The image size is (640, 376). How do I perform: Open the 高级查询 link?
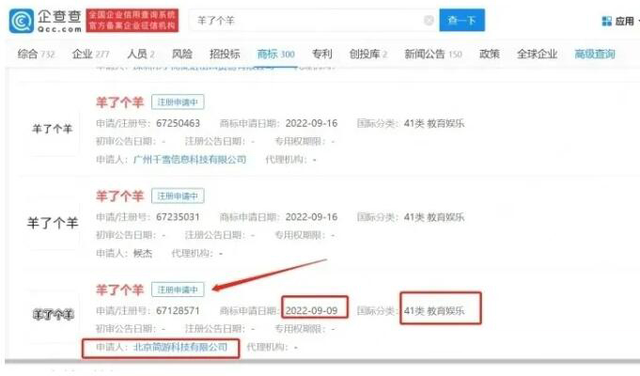pyautogui.click(x=595, y=54)
